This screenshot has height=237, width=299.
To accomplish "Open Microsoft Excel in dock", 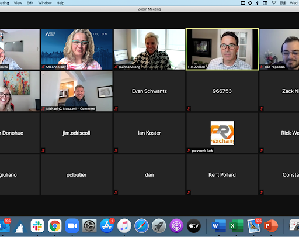I will [x=236, y=226].
